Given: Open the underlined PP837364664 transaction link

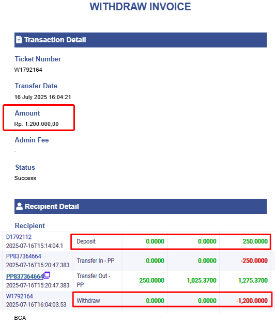Looking at the screenshot, I should pyautogui.click(x=25, y=276).
